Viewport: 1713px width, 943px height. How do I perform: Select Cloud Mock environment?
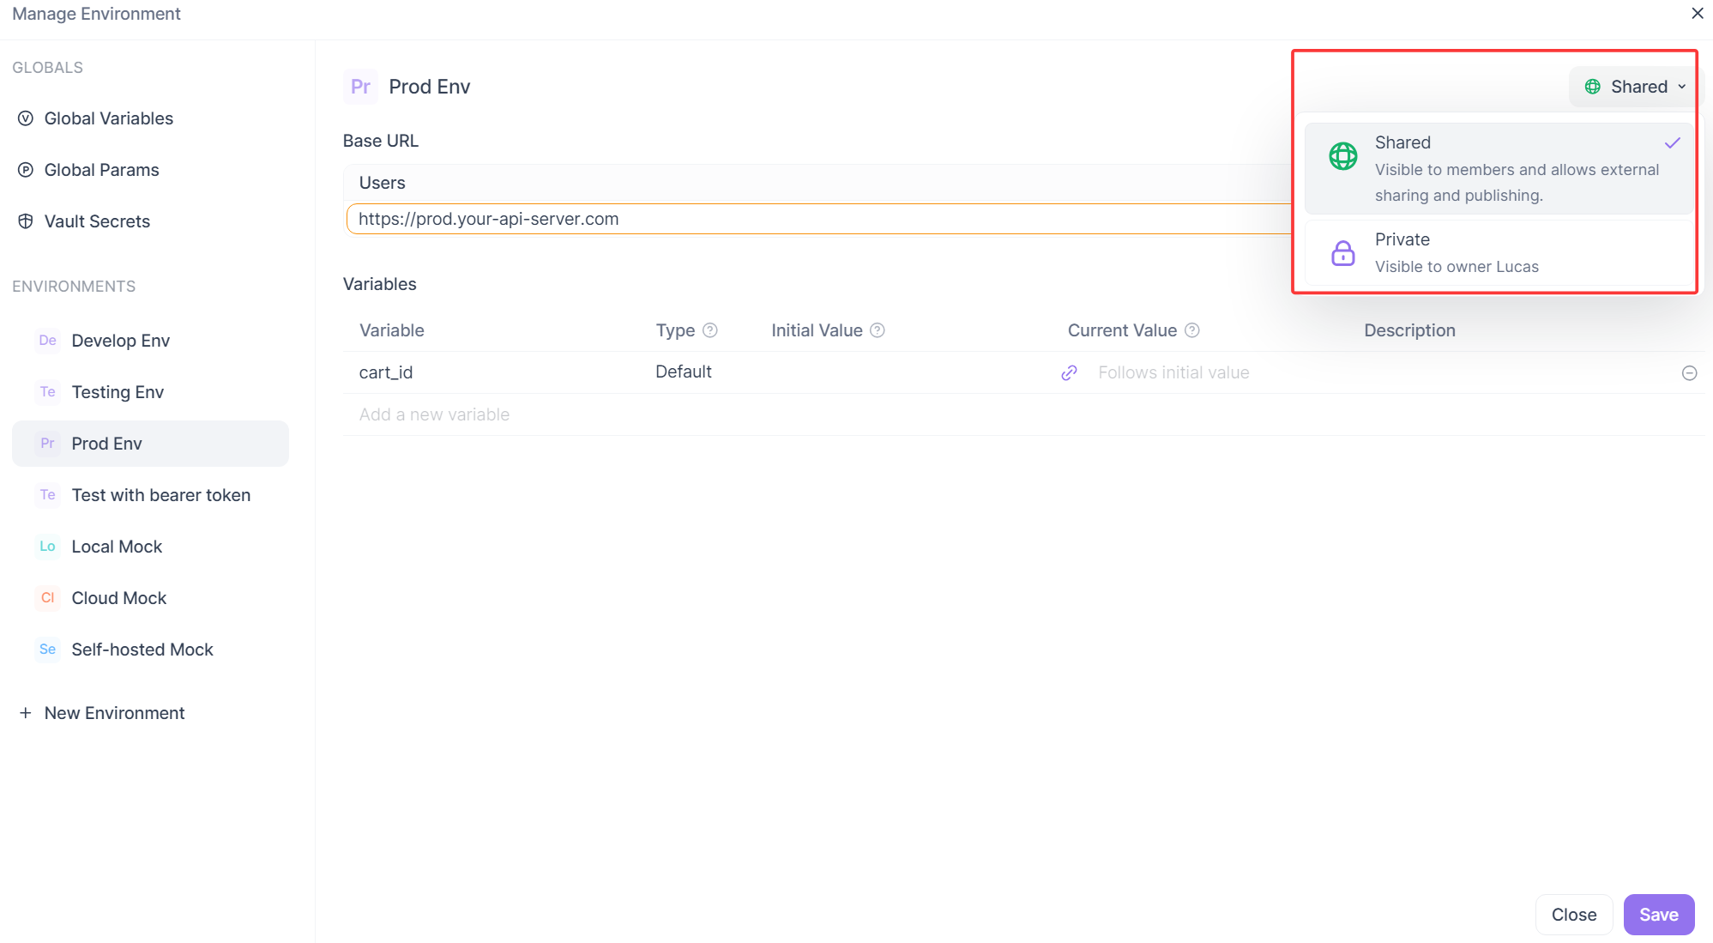point(118,598)
